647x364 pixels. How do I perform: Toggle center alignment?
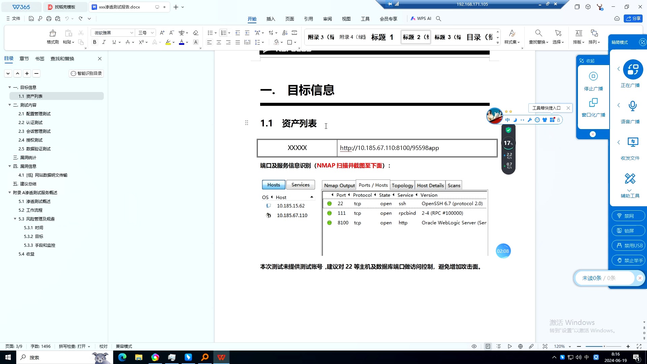(219, 42)
